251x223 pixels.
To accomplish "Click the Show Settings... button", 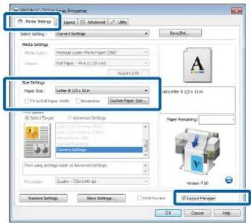I will click(x=101, y=198).
